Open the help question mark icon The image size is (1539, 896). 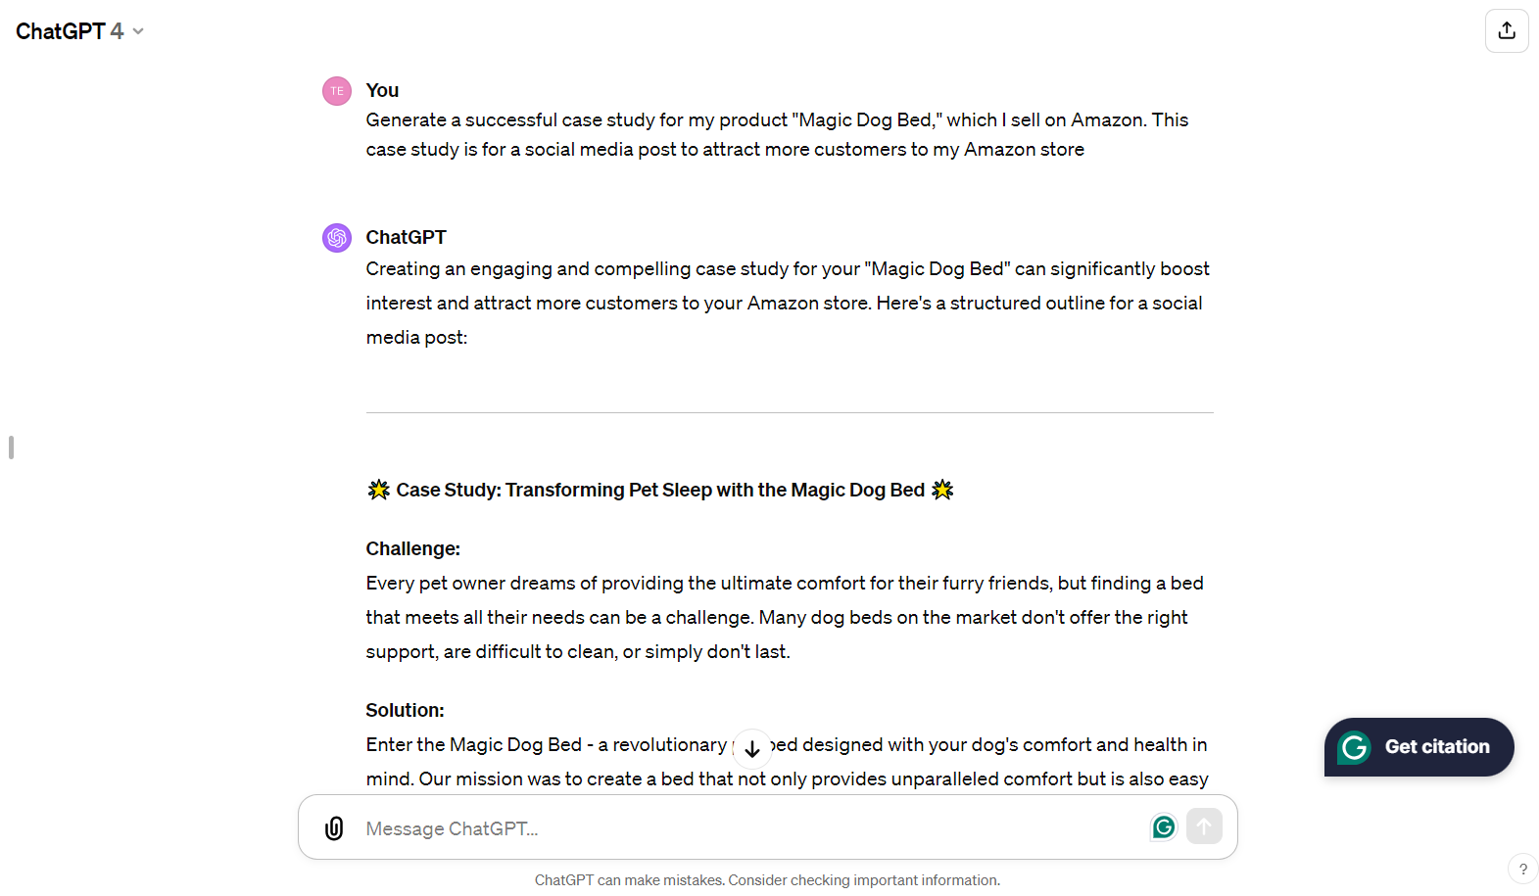pos(1523,868)
